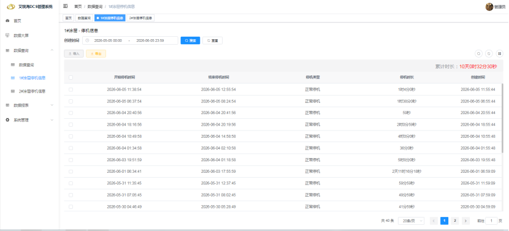Expand the 系统管理 sidebar group chevron
Viewport: 509px width, 231px height.
point(52,119)
